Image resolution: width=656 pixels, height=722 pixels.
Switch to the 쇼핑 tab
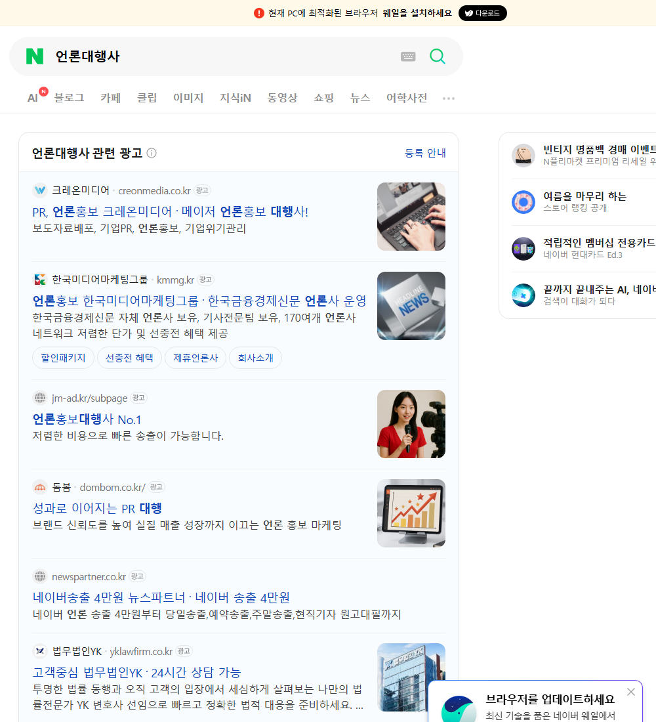(x=323, y=98)
